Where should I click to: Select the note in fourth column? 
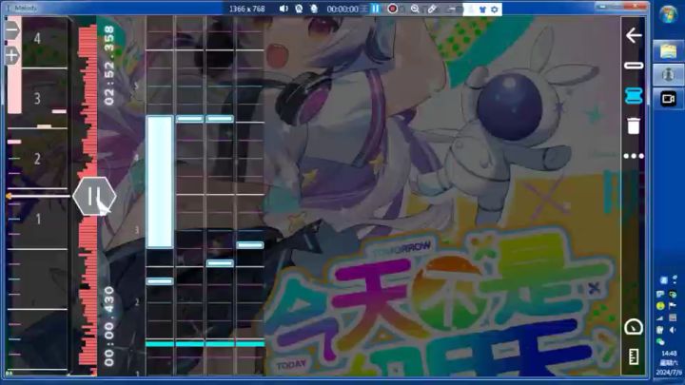[x=250, y=245]
